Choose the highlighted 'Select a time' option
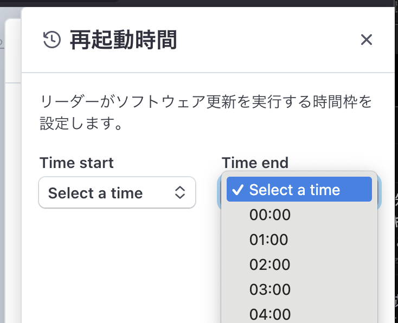The image size is (398, 323). click(x=294, y=190)
